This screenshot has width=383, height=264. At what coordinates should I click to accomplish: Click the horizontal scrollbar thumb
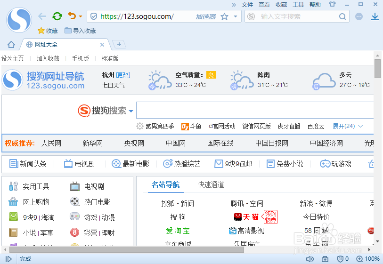(127, 249)
